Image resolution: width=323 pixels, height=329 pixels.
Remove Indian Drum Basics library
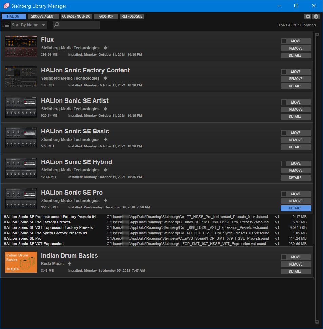click(296, 264)
